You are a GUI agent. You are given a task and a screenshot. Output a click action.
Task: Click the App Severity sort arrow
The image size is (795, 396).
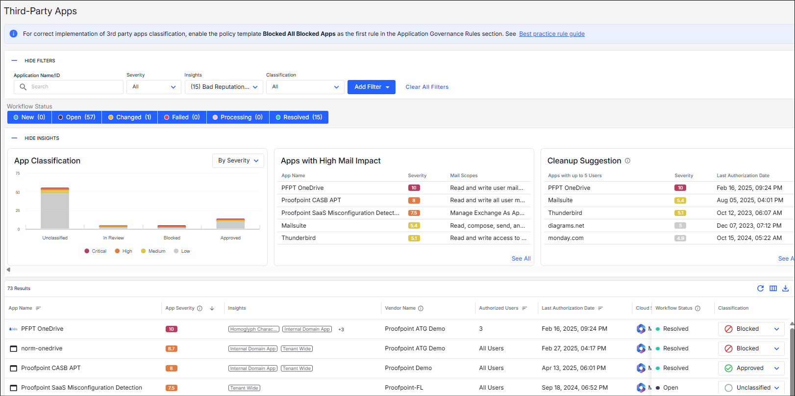point(212,308)
